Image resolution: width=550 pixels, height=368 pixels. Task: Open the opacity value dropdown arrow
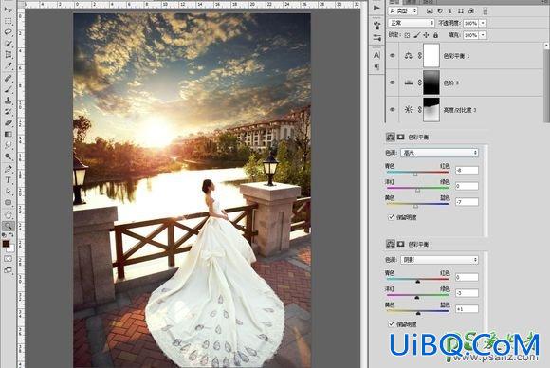pos(483,23)
